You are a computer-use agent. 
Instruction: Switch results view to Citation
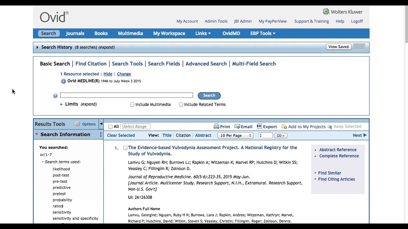[x=183, y=135]
